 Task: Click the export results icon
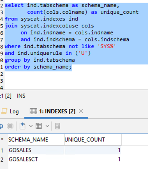22,126
